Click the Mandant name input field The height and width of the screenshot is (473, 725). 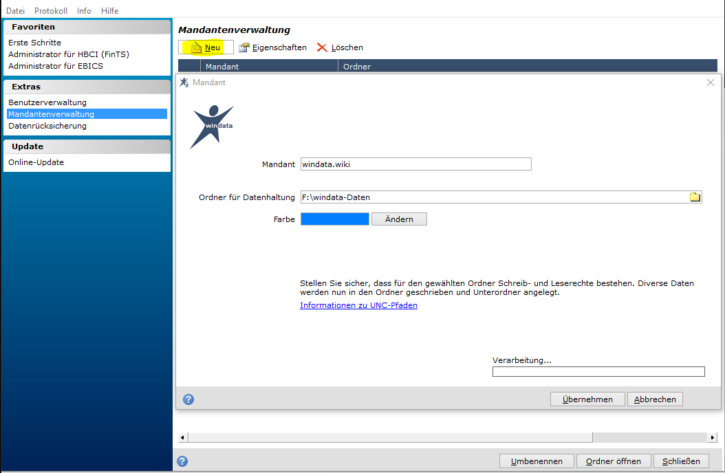click(x=415, y=164)
